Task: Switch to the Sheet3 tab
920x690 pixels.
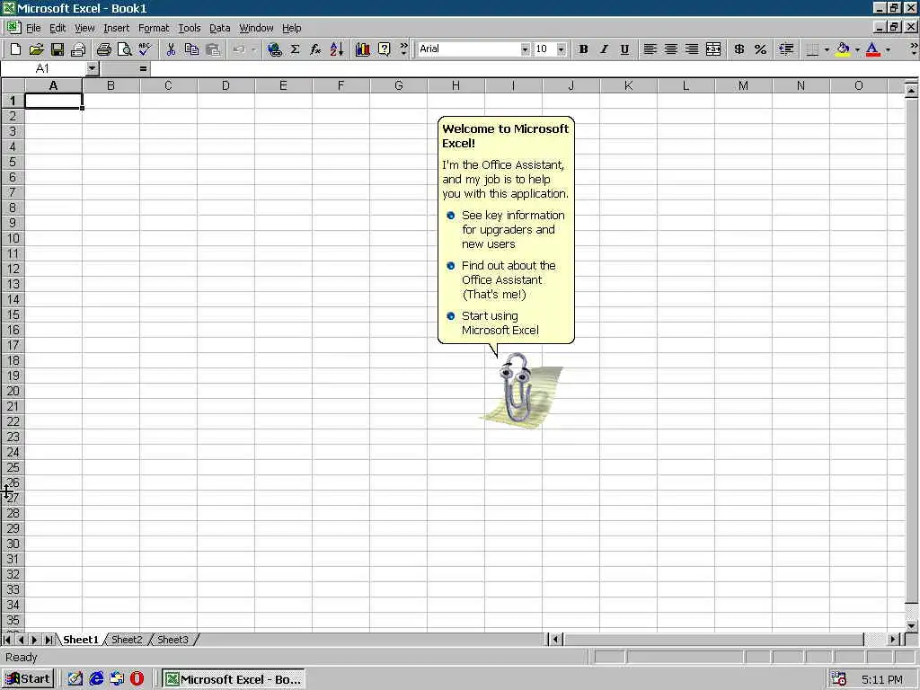Action: 172,640
